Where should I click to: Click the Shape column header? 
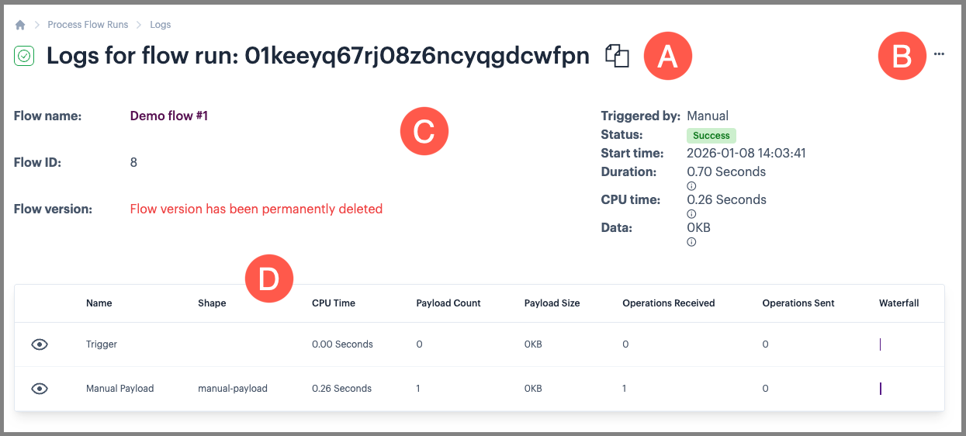click(x=212, y=303)
